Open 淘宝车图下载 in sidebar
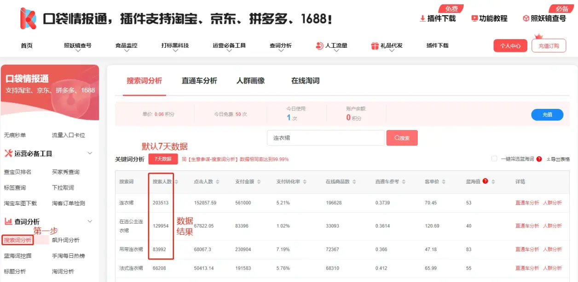 pyautogui.click(x=21, y=203)
